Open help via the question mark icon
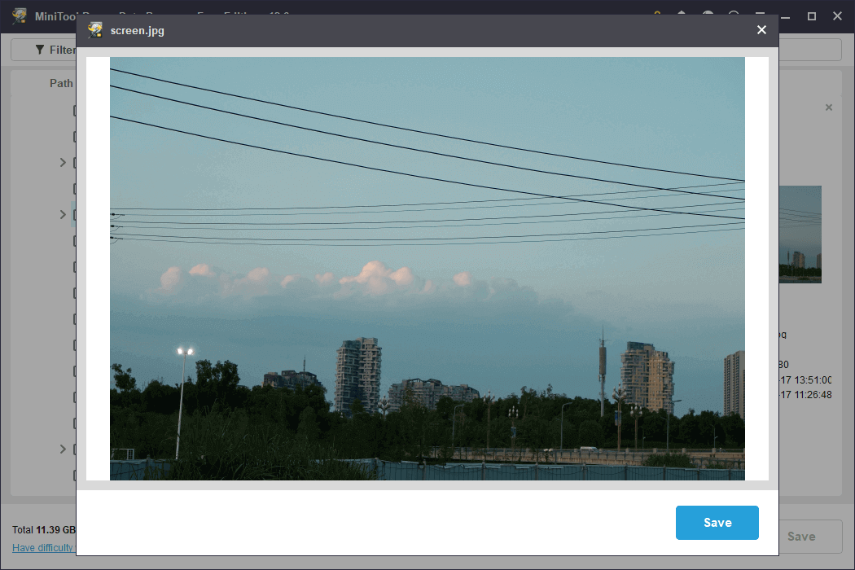Image resolution: width=855 pixels, height=570 pixels. (734, 15)
